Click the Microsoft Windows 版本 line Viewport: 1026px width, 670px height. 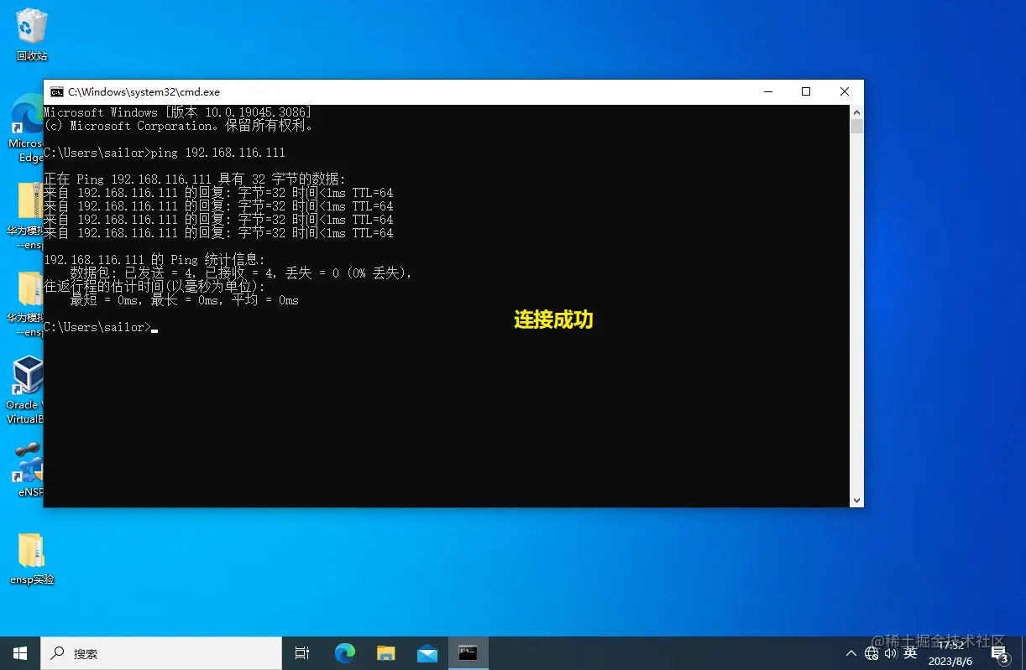[178, 112]
